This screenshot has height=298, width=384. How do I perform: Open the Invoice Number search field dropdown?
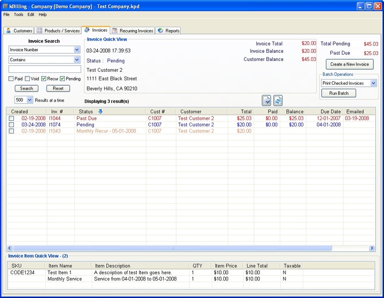click(77, 50)
